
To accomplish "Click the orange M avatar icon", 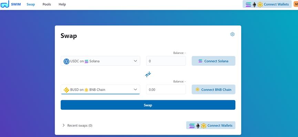I will pos(296,4).
